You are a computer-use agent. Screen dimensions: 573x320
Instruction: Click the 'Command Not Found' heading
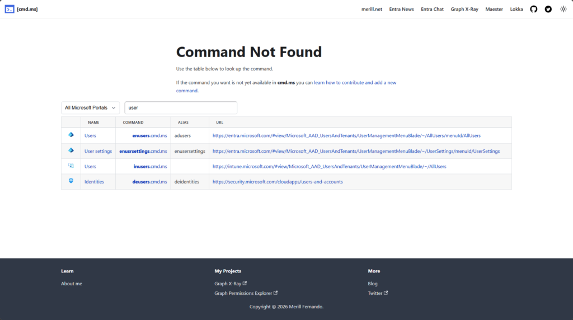click(249, 52)
